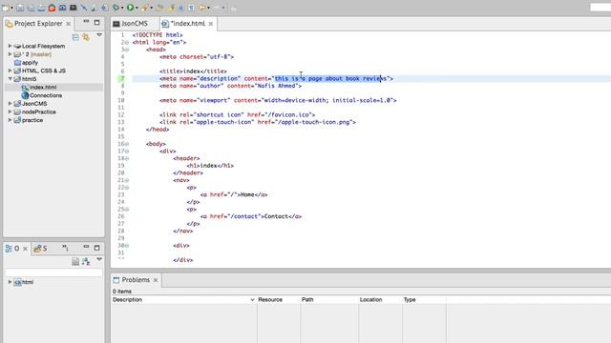Click the New file toolbar icon

(x=6, y=8)
